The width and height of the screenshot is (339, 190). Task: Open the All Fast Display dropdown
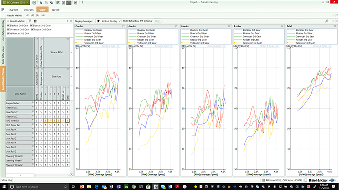(109, 21)
